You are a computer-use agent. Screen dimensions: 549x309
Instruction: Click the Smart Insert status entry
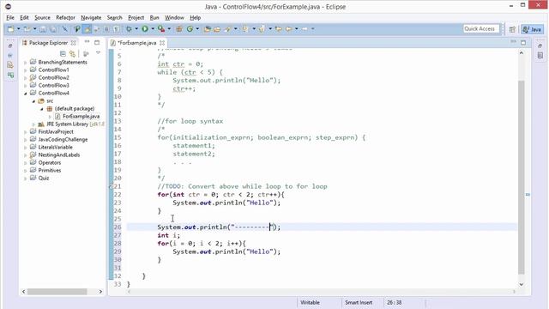pyautogui.click(x=359, y=302)
